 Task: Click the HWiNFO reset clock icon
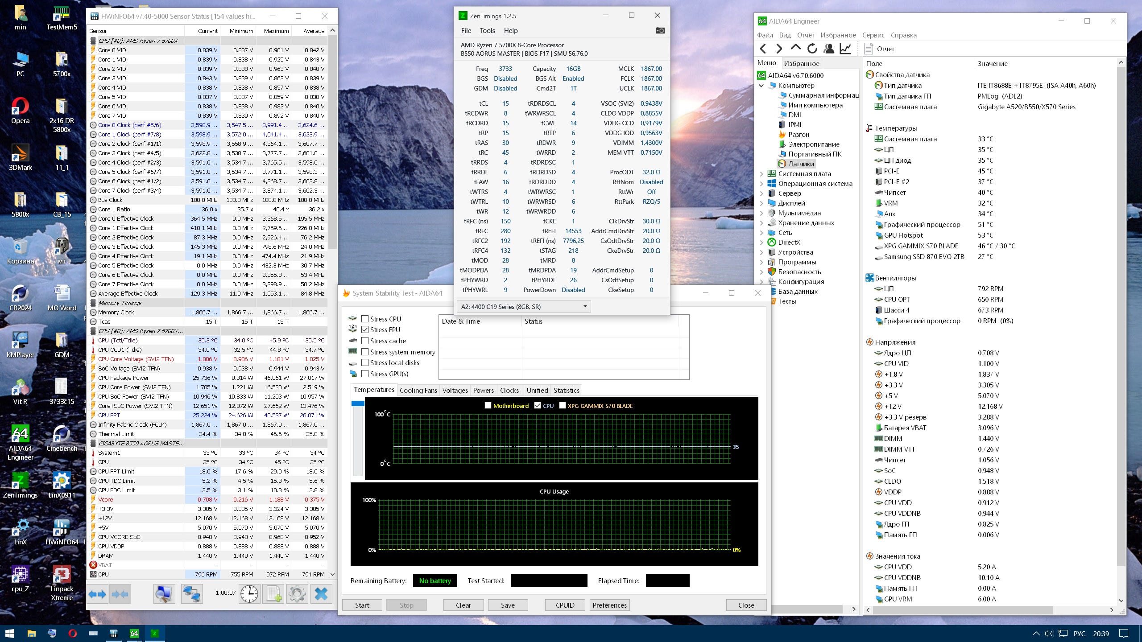249,593
